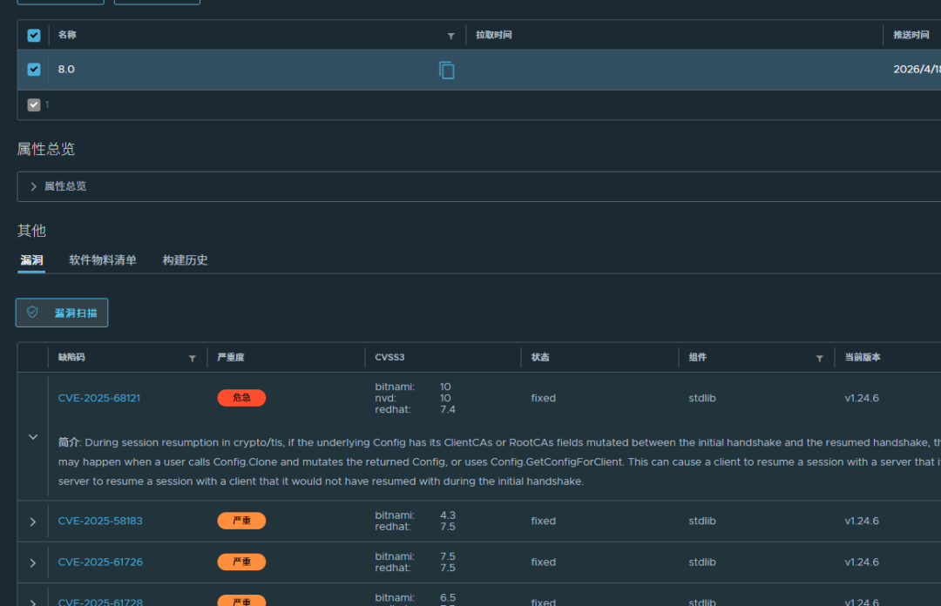Image resolution: width=941 pixels, height=606 pixels.
Task: Click v1.24.6 version of CVE-2025-61726
Action: pos(862,562)
